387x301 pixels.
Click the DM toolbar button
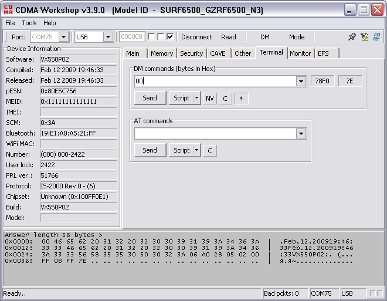[x=265, y=37]
